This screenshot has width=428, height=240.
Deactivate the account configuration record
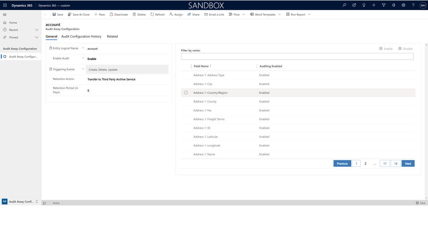(119, 15)
